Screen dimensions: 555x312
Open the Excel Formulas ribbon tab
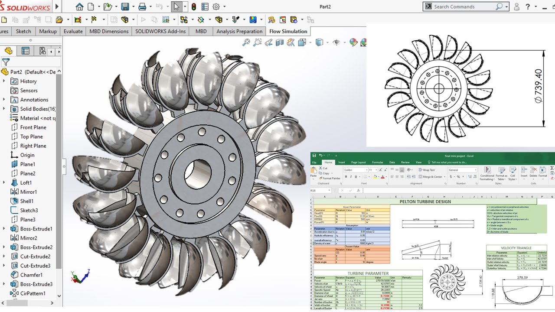[x=377, y=162]
